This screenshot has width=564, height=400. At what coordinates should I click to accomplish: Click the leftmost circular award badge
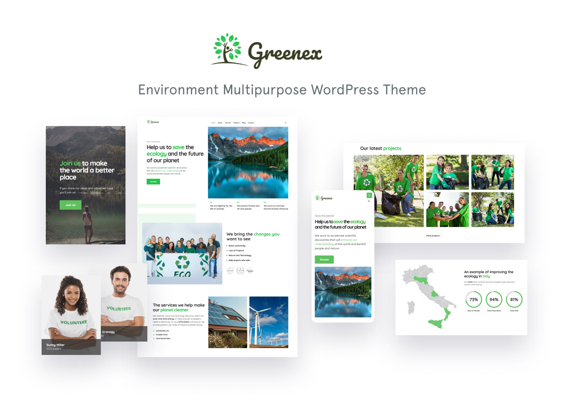(230, 270)
